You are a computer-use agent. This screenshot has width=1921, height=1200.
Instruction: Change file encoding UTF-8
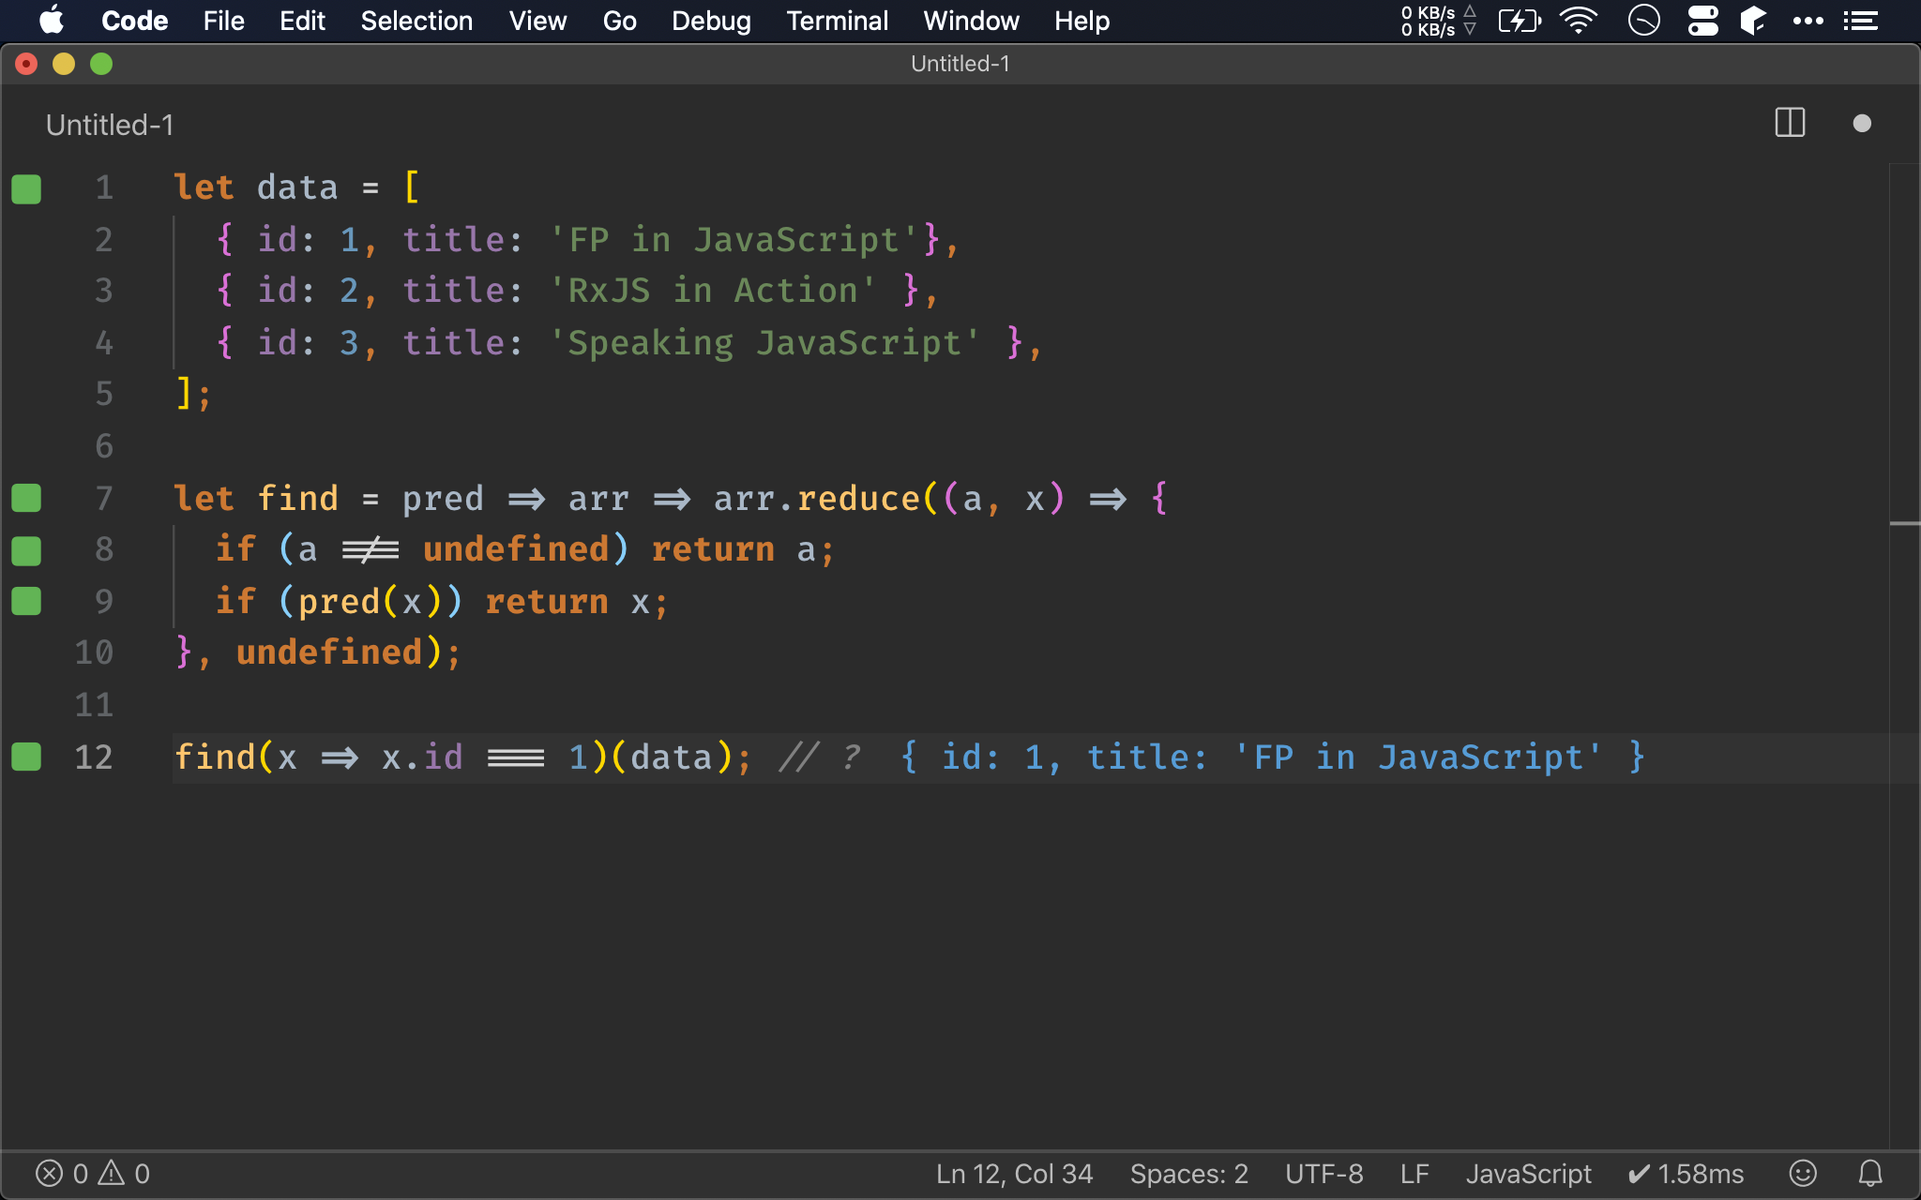(1324, 1174)
